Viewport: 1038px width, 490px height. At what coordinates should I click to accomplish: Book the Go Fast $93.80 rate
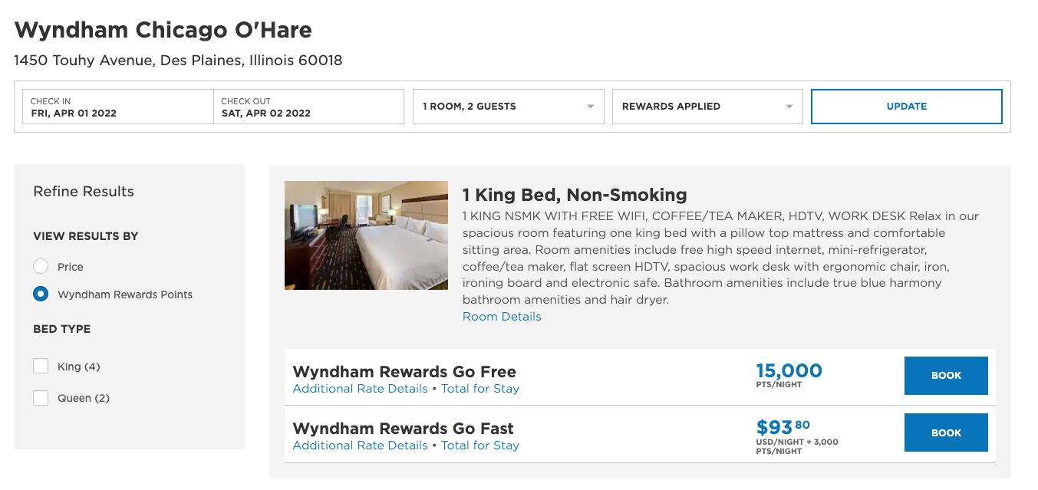[946, 432]
